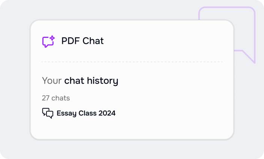Click the "27 chats" count label

pyautogui.click(x=56, y=98)
